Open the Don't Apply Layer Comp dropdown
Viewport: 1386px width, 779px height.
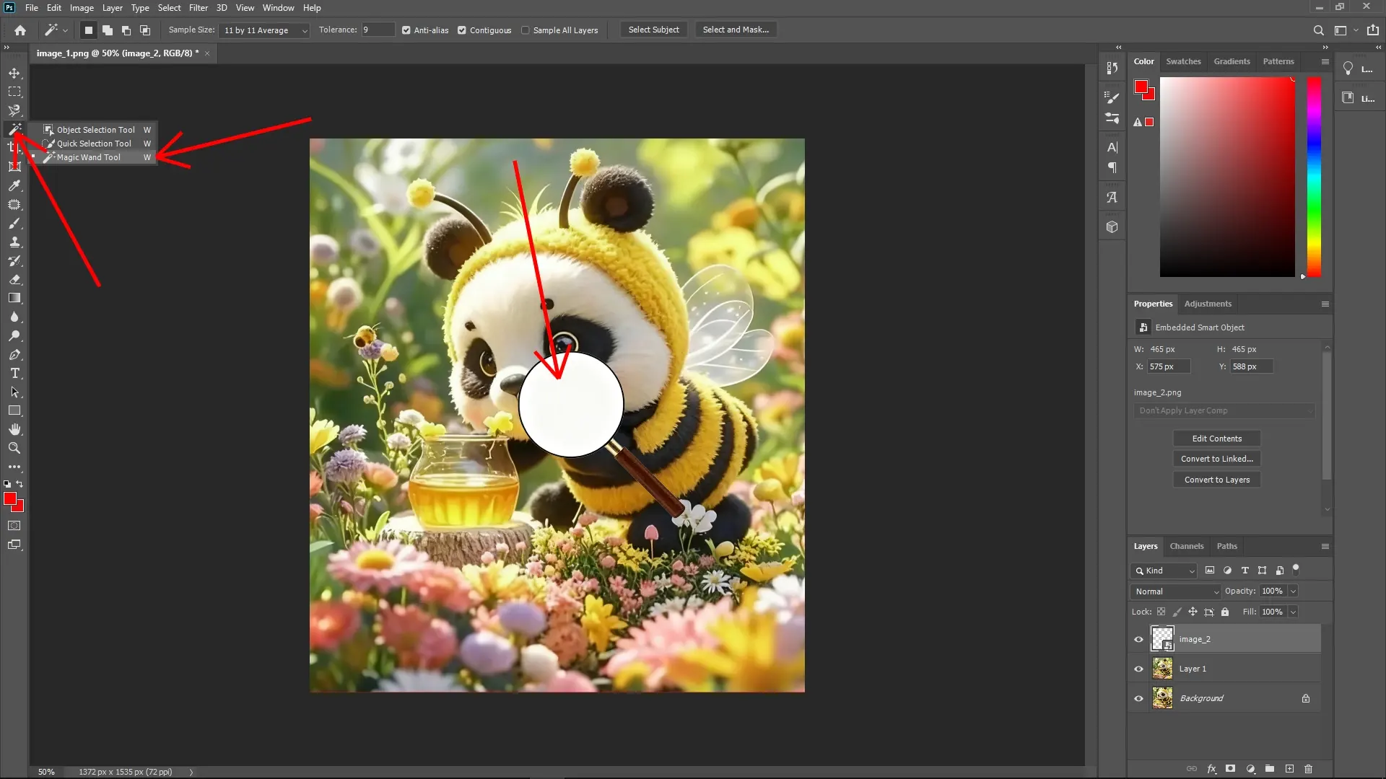click(x=1222, y=410)
